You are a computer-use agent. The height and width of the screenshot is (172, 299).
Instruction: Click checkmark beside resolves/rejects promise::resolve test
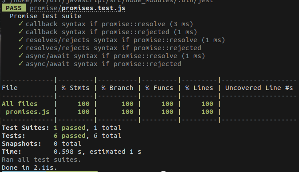21,40
